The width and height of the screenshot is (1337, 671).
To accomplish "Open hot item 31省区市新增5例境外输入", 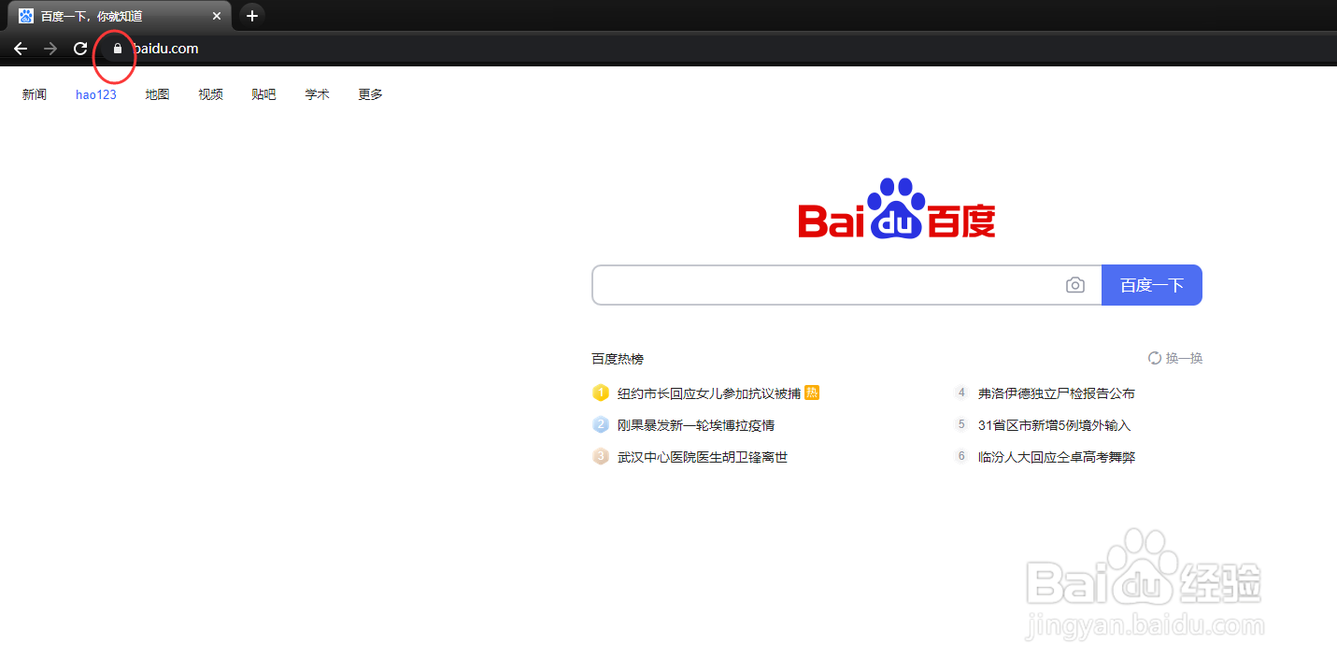I will click(1055, 425).
